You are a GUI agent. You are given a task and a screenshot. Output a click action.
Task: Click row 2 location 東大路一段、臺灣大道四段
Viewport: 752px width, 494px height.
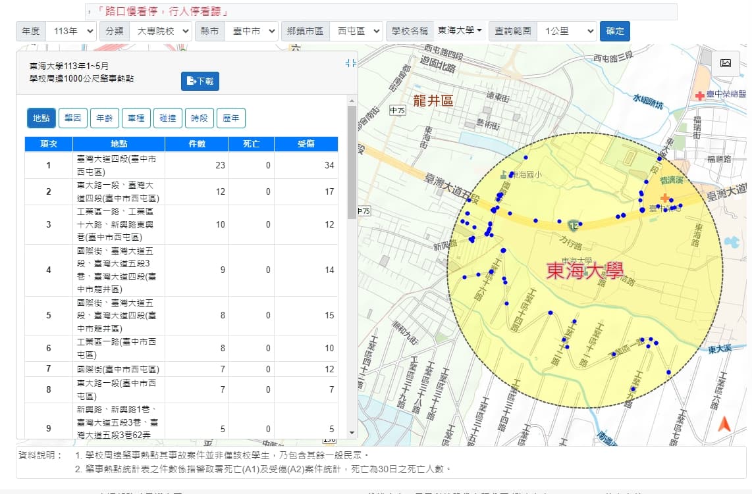point(118,191)
